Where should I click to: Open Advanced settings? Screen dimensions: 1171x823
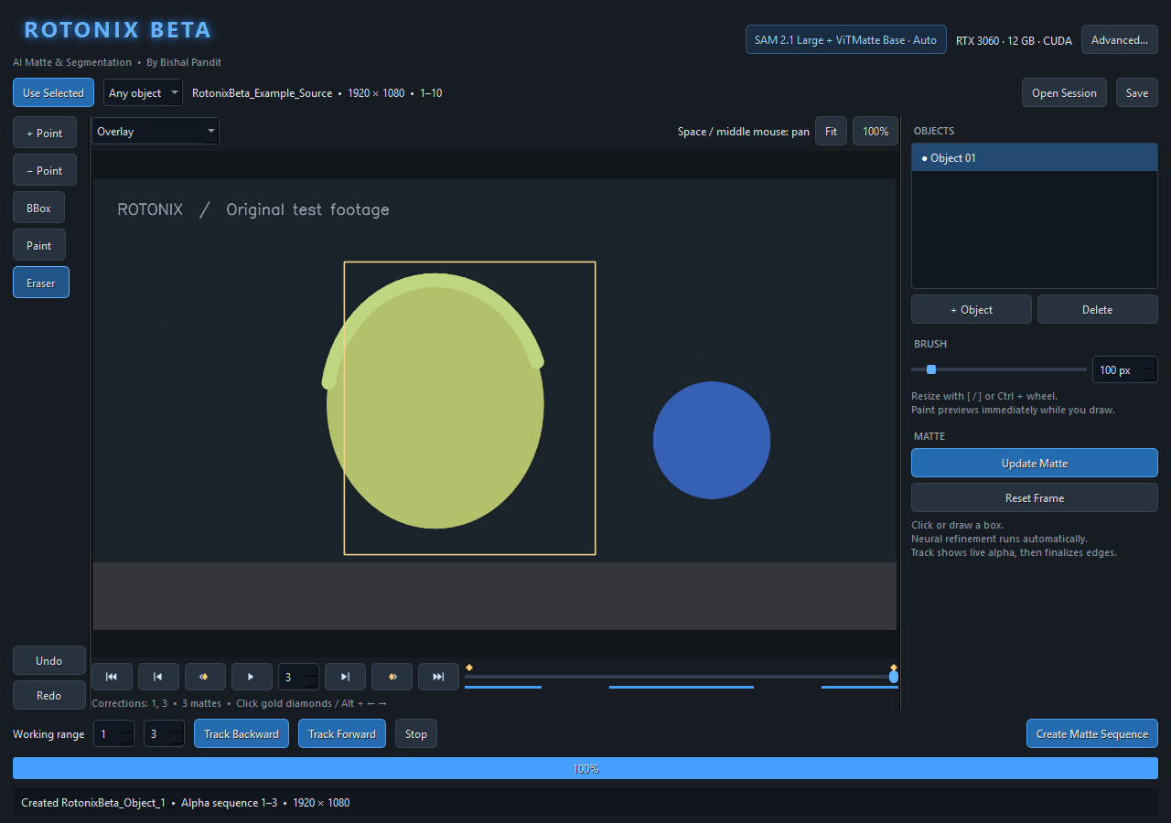[1120, 40]
